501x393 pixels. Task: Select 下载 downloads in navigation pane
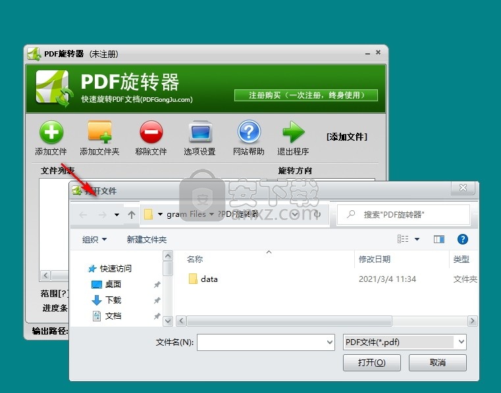click(113, 300)
